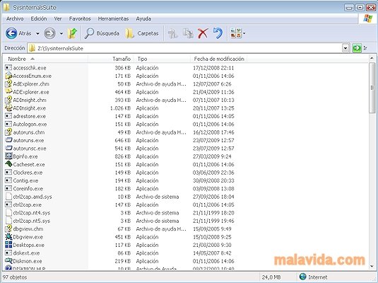The image size is (378, 283).
Task: Select the Bginfo.exe file icon
Action: pos(8,156)
